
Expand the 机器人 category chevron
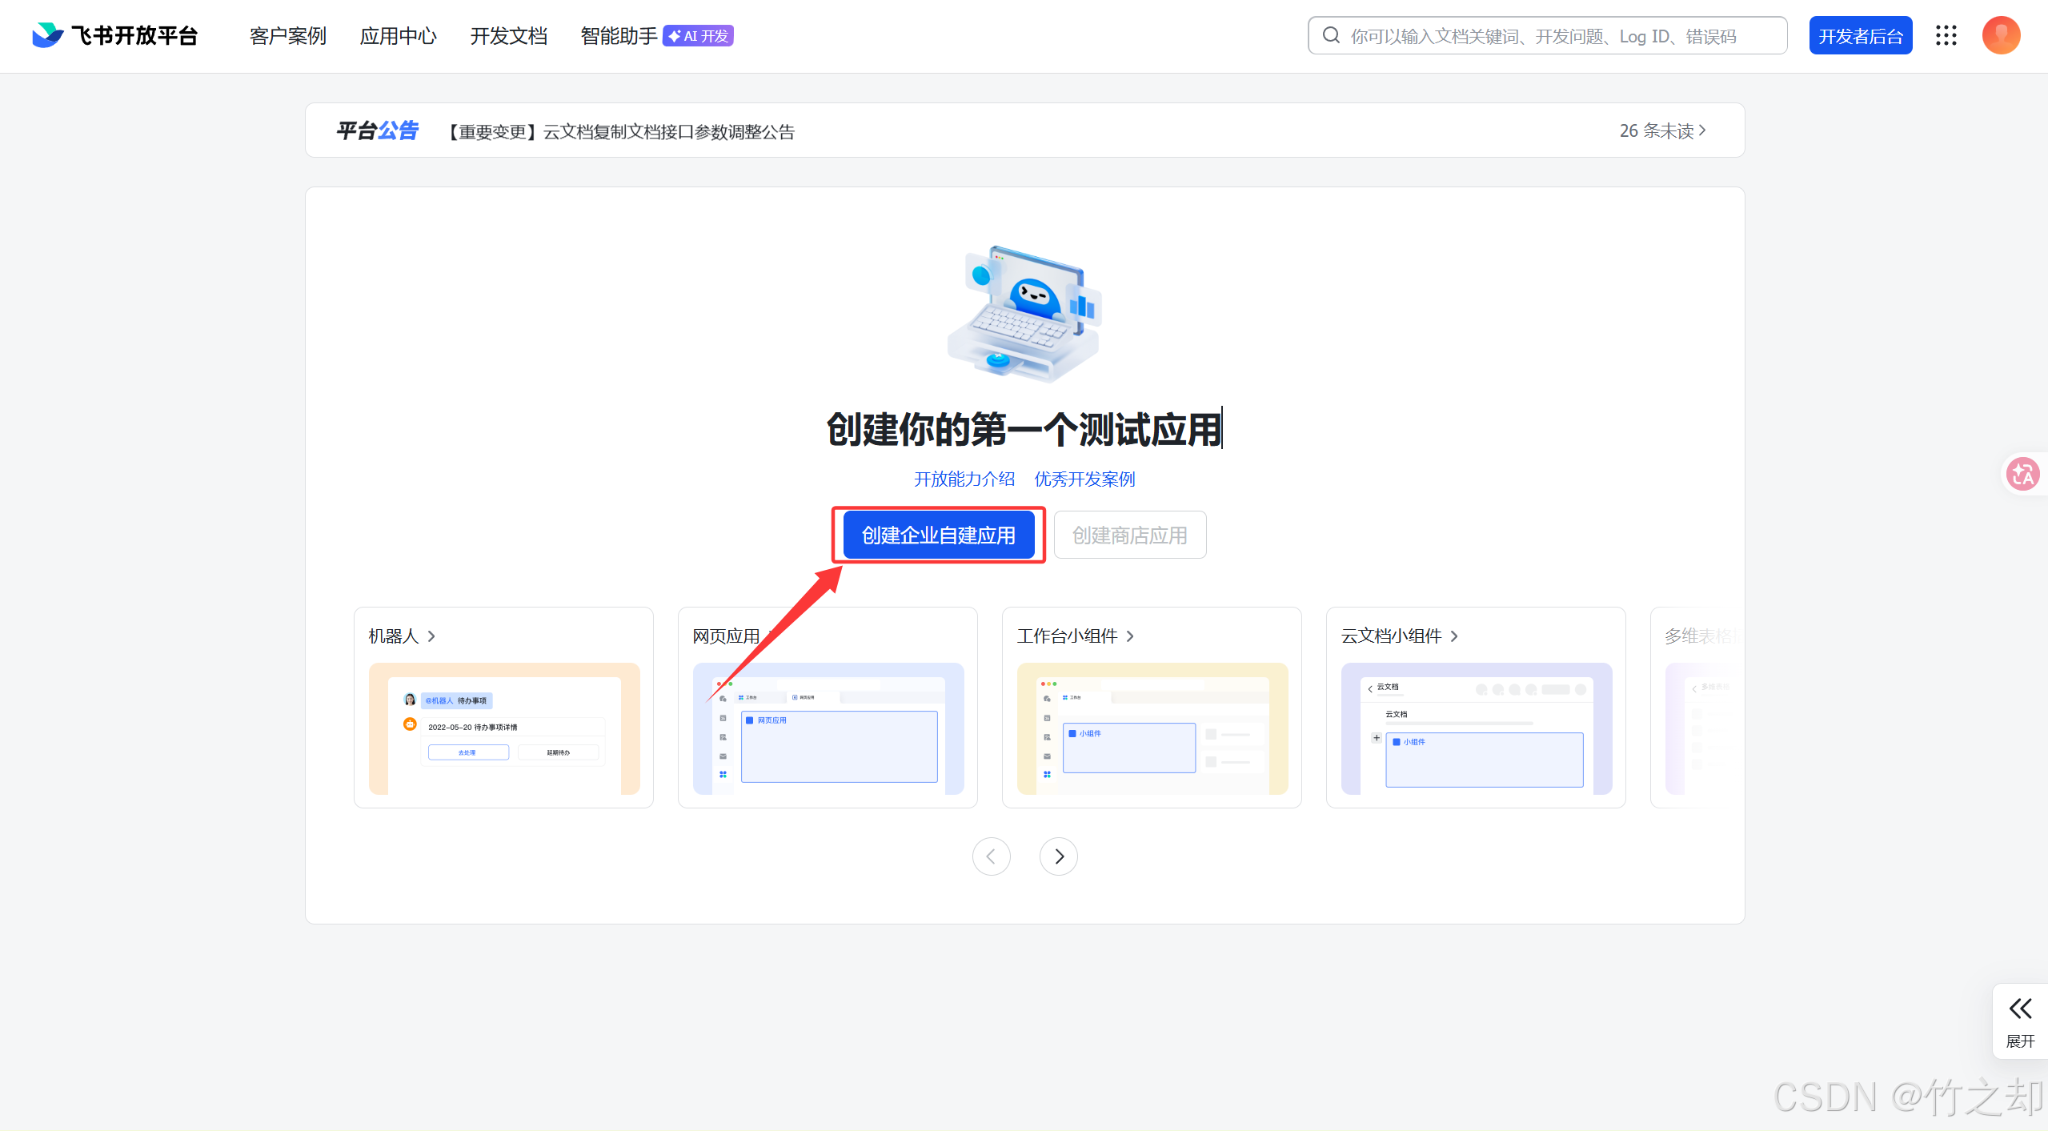[x=431, y=636]
